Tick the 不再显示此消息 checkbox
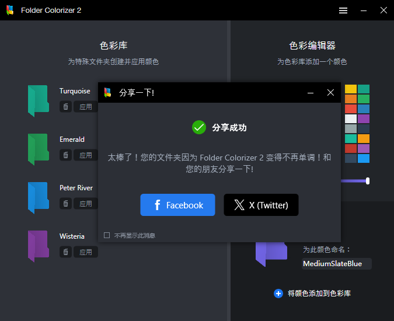 [107, 235]
